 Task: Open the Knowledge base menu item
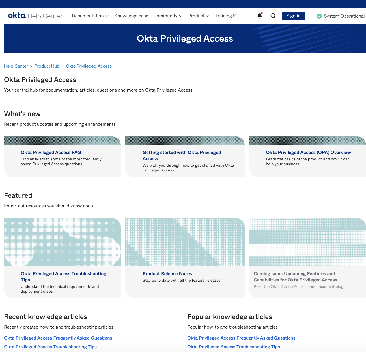(131, 16)
